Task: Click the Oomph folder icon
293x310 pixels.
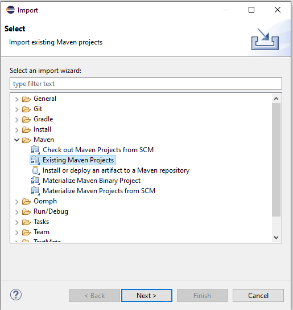Action: 26,201
